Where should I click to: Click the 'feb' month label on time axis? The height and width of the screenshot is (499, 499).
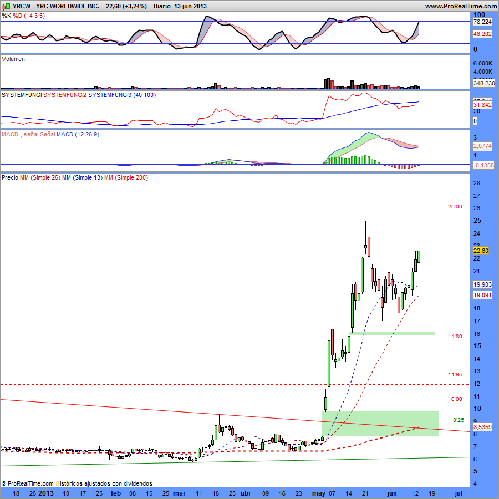[x=115, y=493]
